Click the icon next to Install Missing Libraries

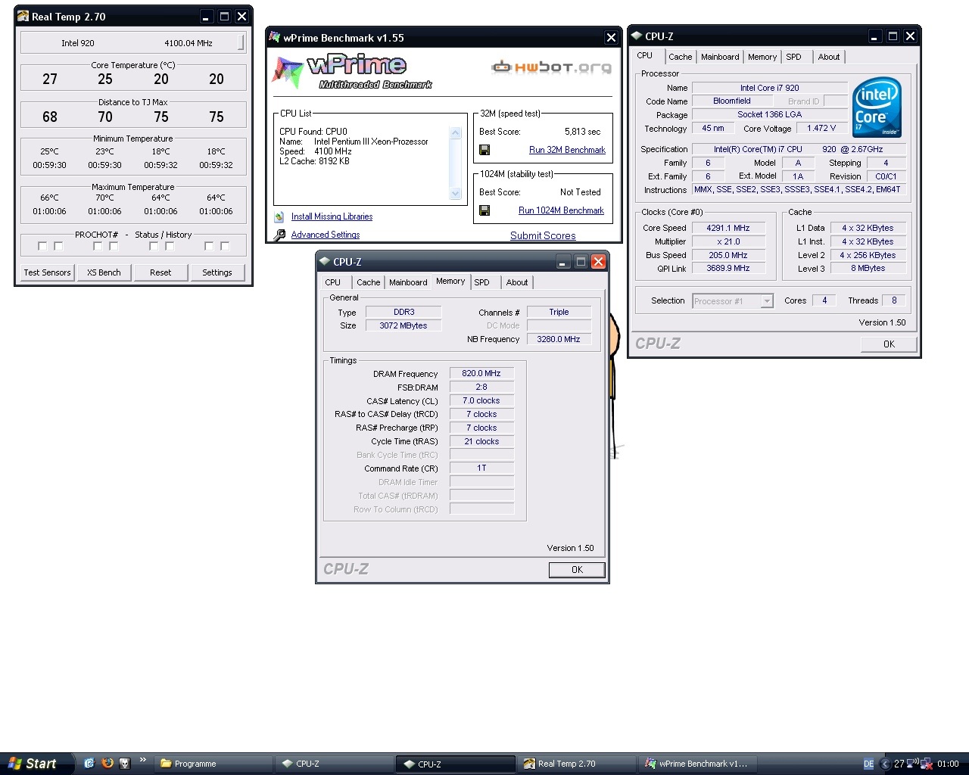pos(279,216)
